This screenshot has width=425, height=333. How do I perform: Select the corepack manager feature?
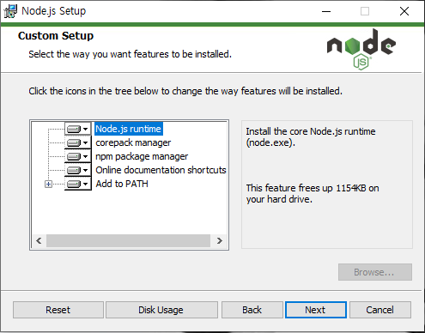pos(133,142)
